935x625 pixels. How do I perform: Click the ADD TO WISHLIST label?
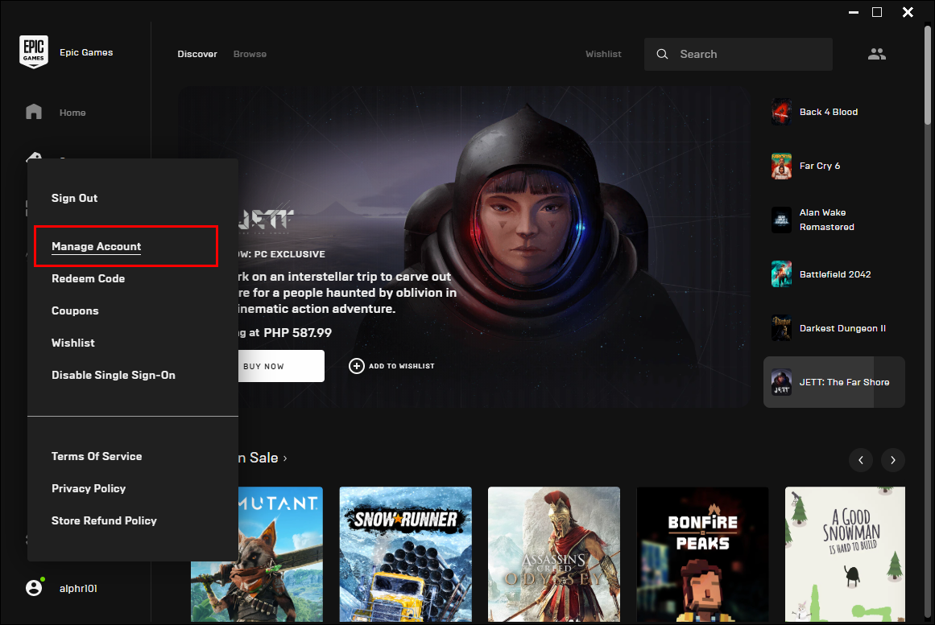(402, 366)
